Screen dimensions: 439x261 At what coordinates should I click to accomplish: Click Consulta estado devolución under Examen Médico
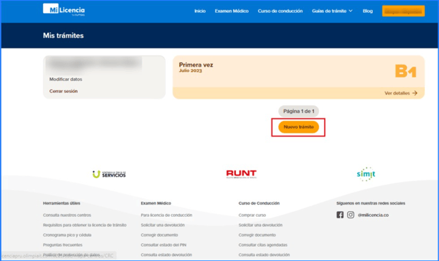coord(166,255)
